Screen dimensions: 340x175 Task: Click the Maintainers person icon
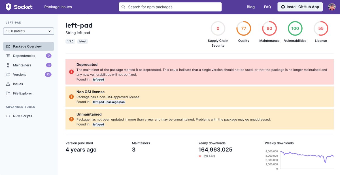point(8,65)
